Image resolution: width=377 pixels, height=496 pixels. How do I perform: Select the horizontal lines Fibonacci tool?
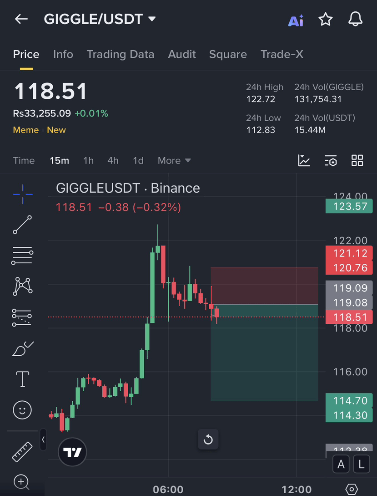(x=22, y=256)
